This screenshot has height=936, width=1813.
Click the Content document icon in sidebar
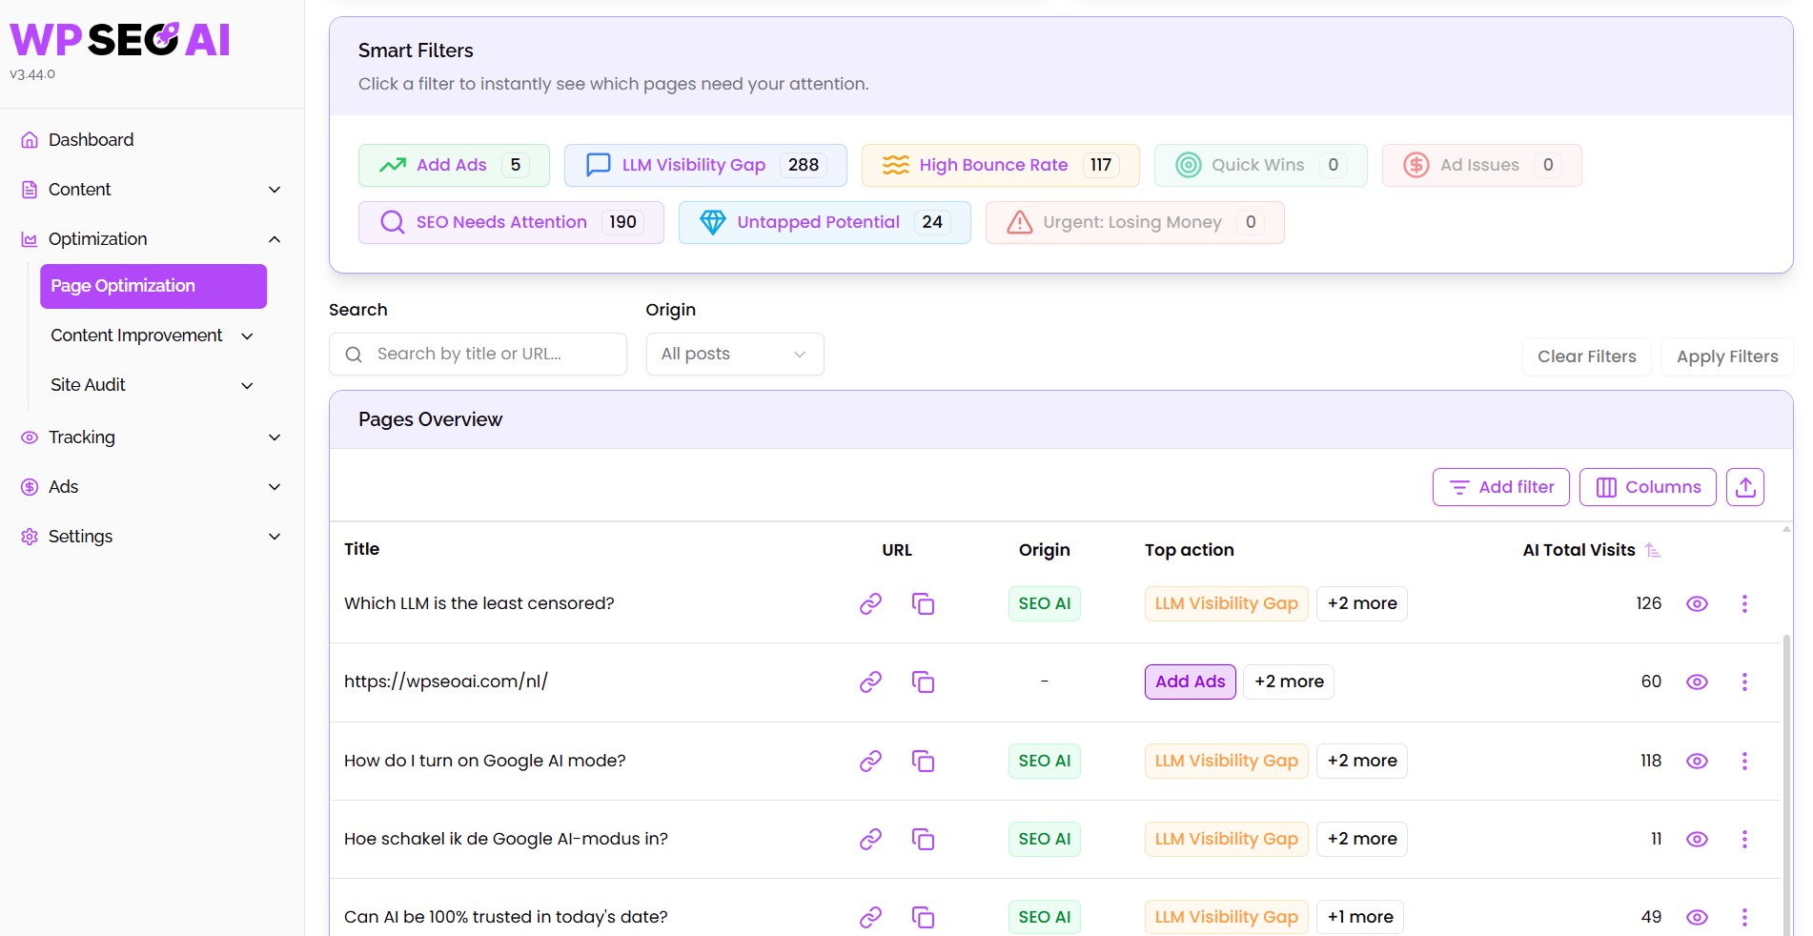[x=30, y=190]
